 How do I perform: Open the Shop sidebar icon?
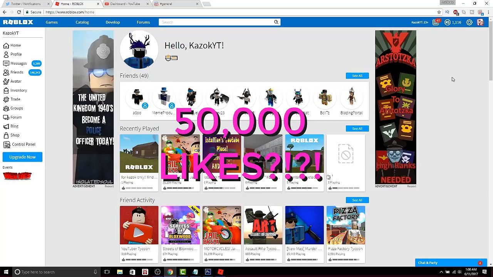pyautogui.click(x=6, y=135)
